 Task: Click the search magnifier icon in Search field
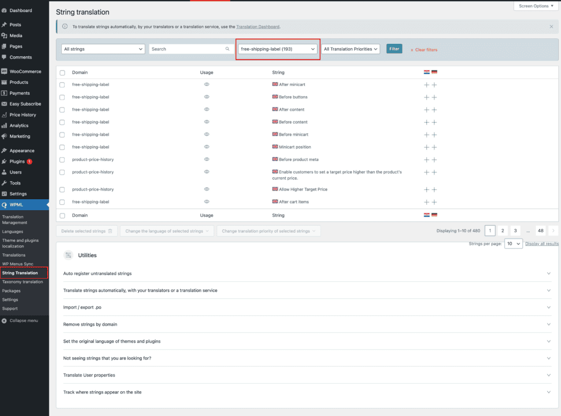(227, 49)
